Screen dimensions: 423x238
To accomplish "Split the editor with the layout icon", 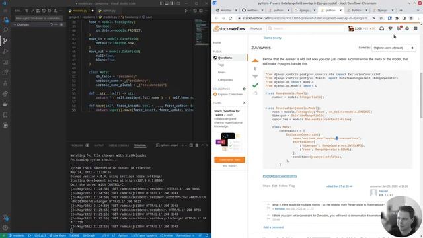I will coord(201,11).
